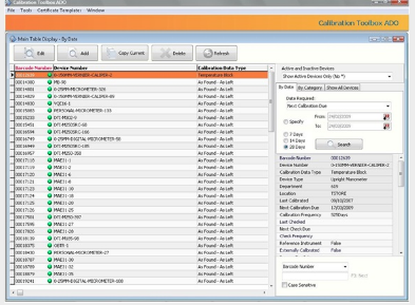The image size is (415, 305).
Task: Click the Delete button
Action: pos(172,53)
